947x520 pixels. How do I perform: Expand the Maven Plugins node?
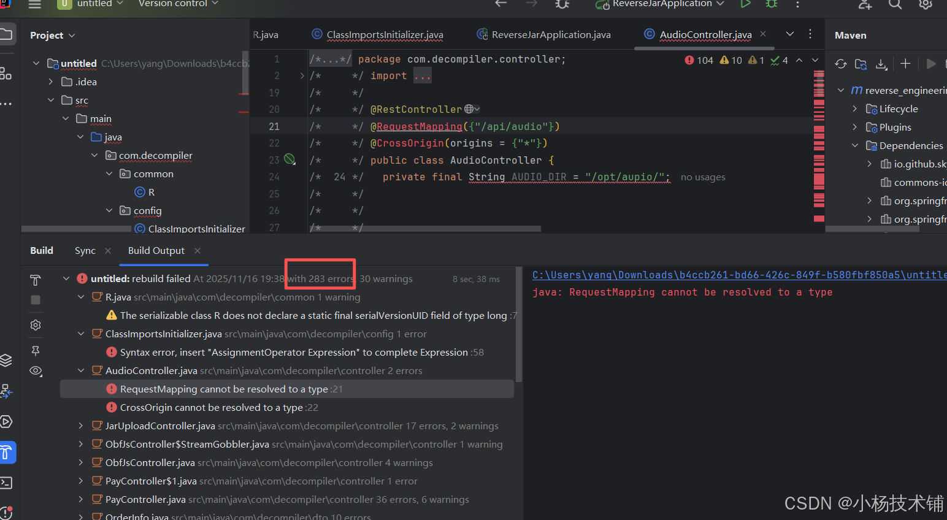click(x=855, y=127)
